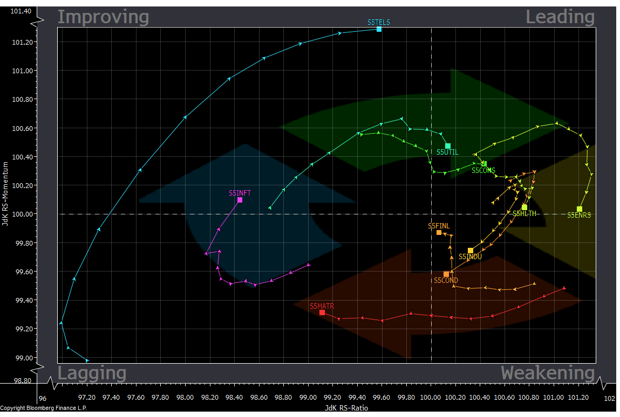The width and height of the screenshot is (620, 417).
Task: Select the S5UTIL teal square endpoint marker
Action: click(x=448, y=146)
